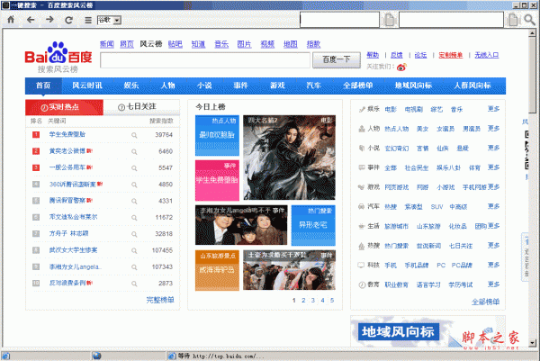Image resolution: width=540 pixels, height=361 pixels.
Task: Click the paste icon after first toolbar box
Action: pos(390,20)
